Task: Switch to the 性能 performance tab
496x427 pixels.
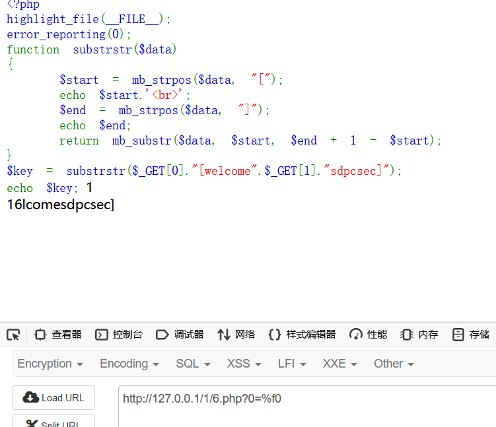Action: (369, 335)
